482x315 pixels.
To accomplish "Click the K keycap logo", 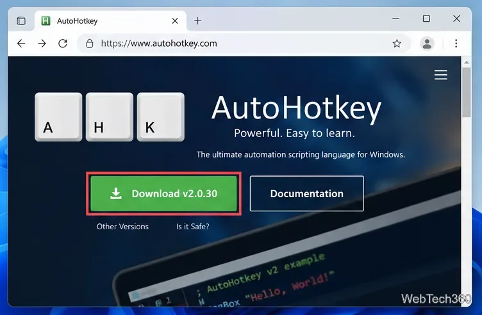I will (x=161, y=117).
